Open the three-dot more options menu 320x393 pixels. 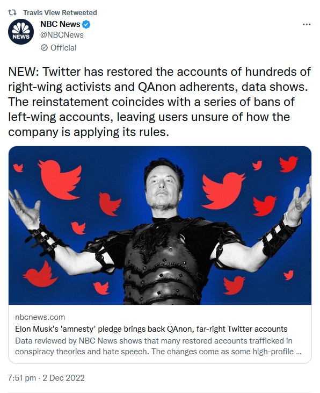(x=307, y=24)
